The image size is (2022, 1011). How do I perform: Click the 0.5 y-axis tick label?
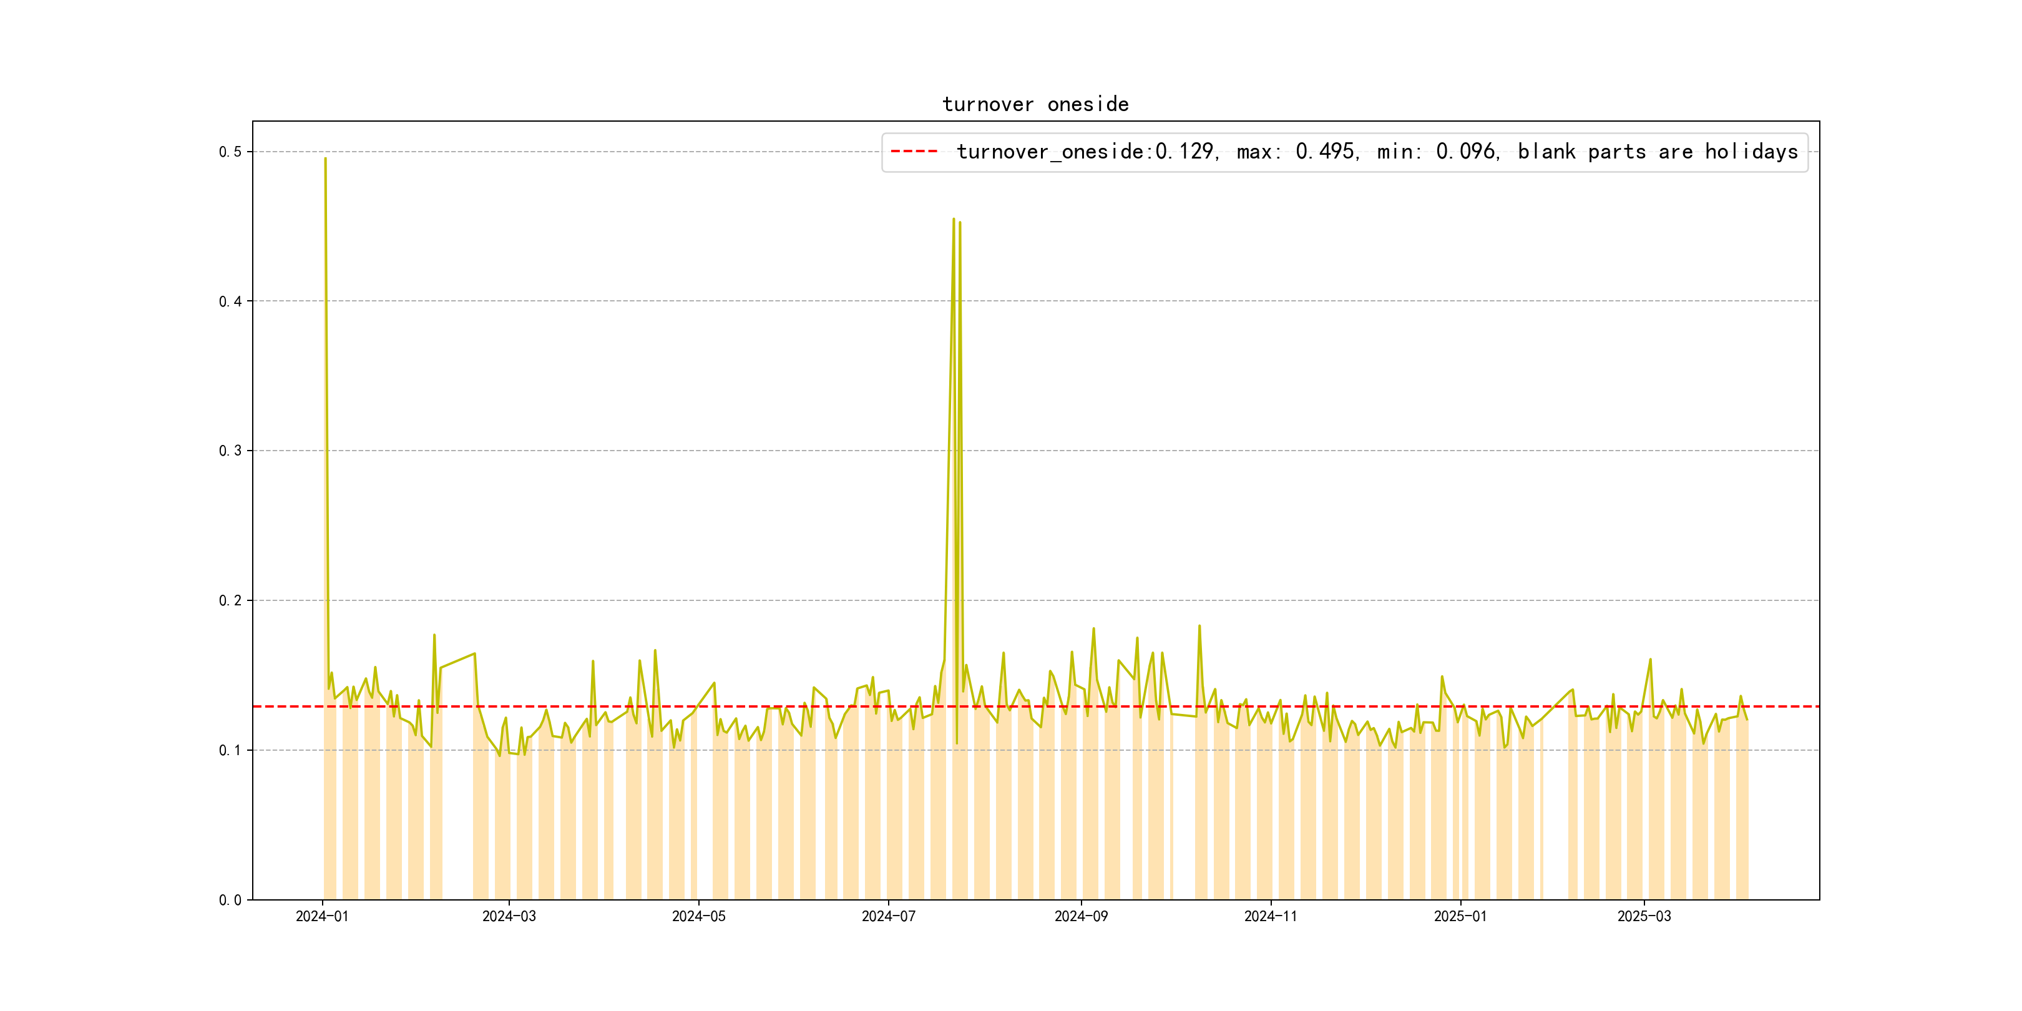pos(230,152)
